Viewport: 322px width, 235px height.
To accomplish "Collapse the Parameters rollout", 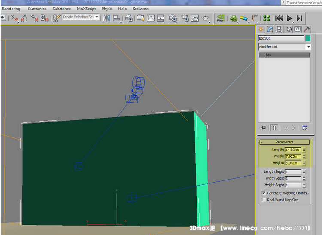I will (x=284, y=142).
